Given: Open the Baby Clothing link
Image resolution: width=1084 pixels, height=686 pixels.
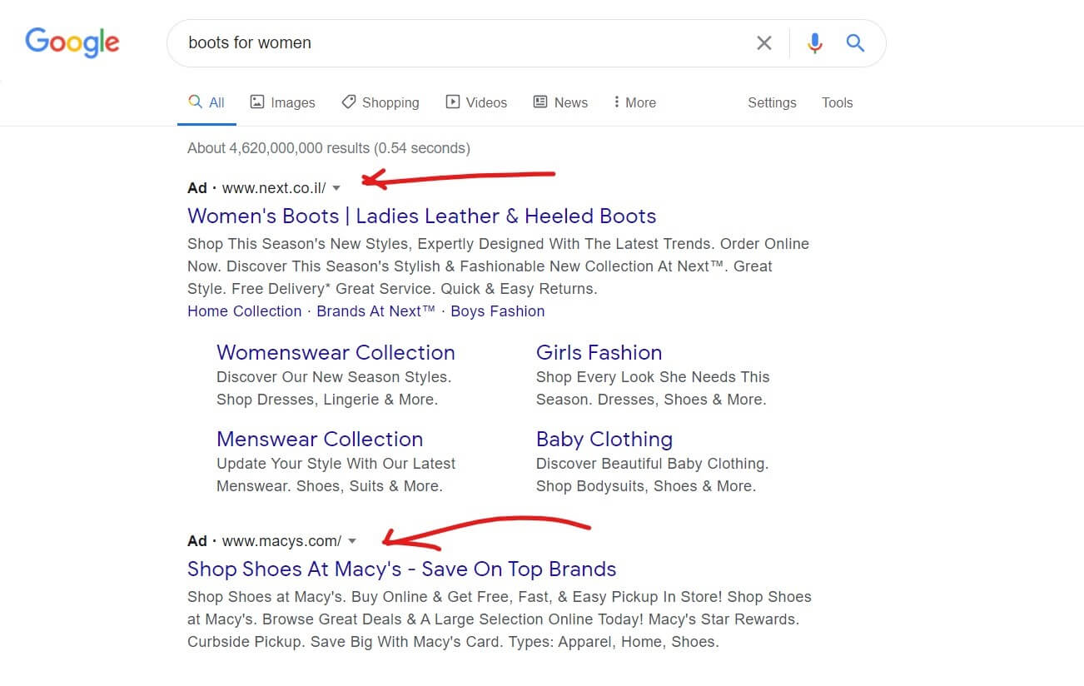Looking at the screenshot, I should (604, 439).
